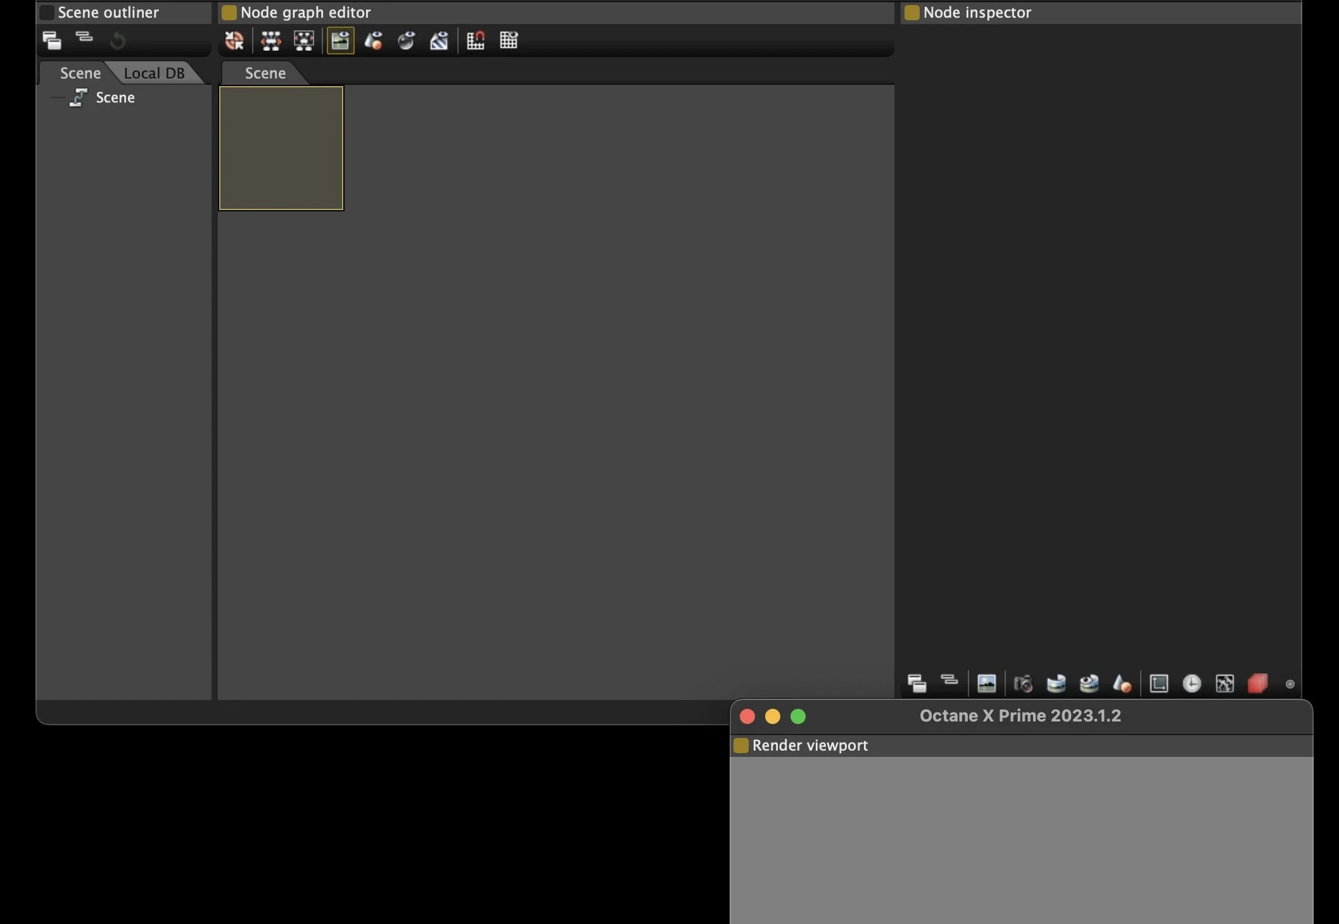Expand all nodes in Scene outliner toolbar
This screenshot has height=924, width=1339.
[x=52, y=41]
